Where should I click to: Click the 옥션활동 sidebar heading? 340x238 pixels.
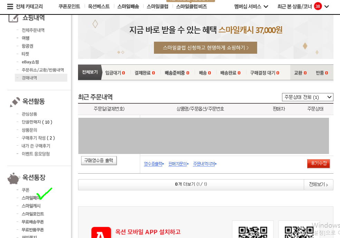coord(33,101)
